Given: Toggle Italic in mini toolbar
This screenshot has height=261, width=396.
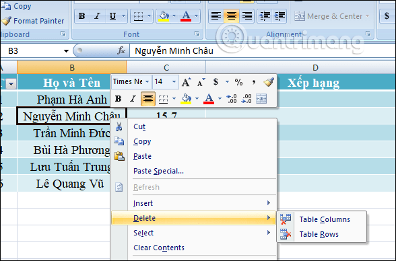Looking at the screenshot, I should click(133, 99).
